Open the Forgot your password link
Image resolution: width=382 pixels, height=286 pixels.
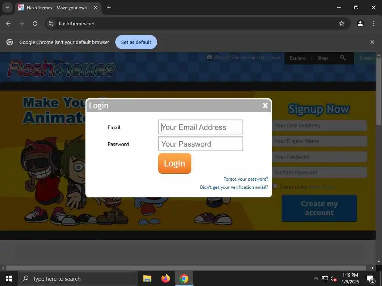point(245,179)
